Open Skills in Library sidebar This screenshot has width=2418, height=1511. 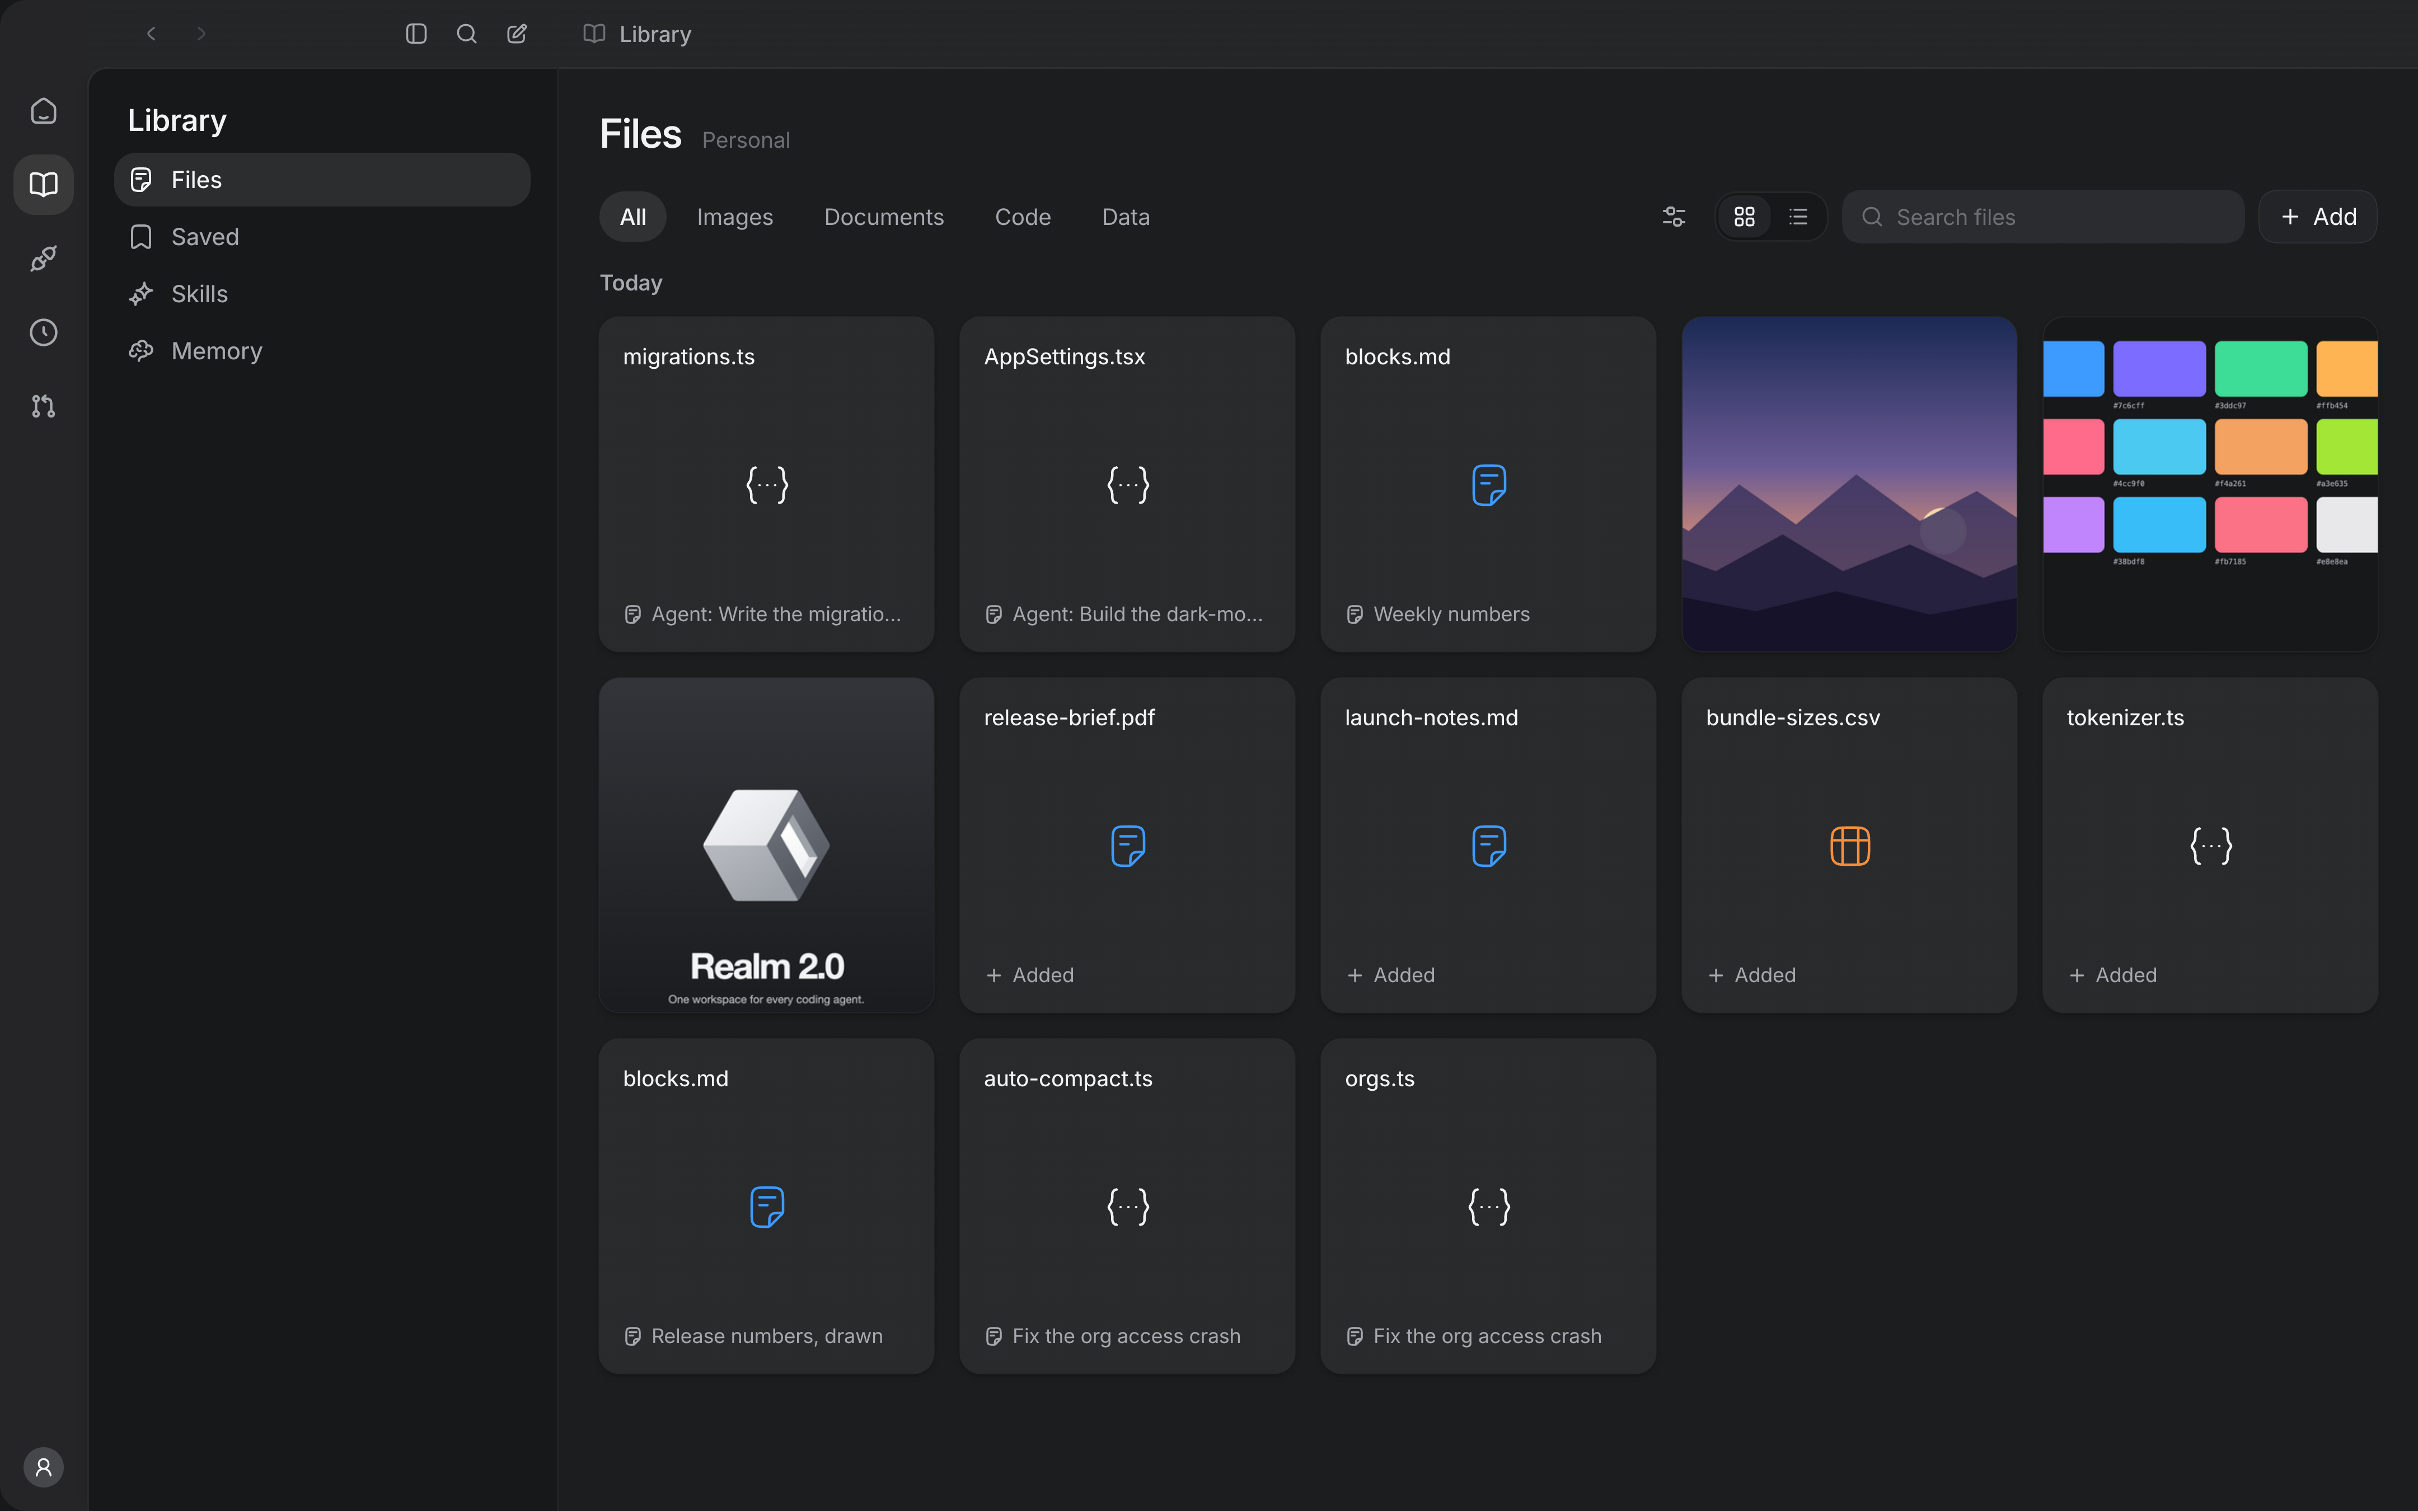click(x=322, y=294)
